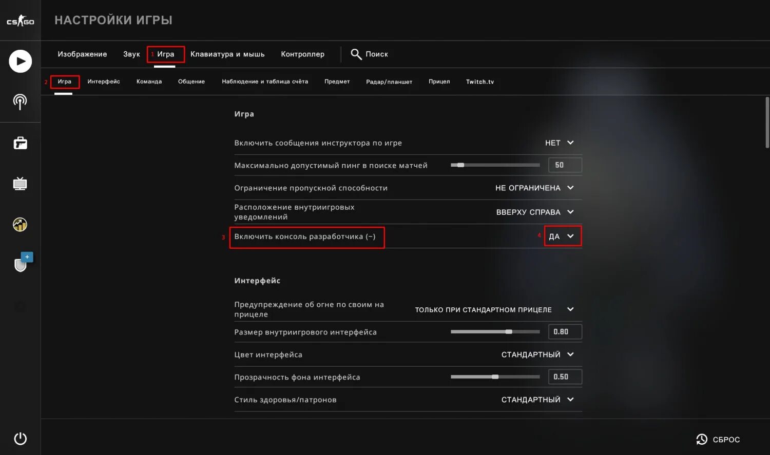Click the НАСТРОЙКИ ИГРЫ title
The height and width of the screenshot is (455, 770).
[113, 20]
